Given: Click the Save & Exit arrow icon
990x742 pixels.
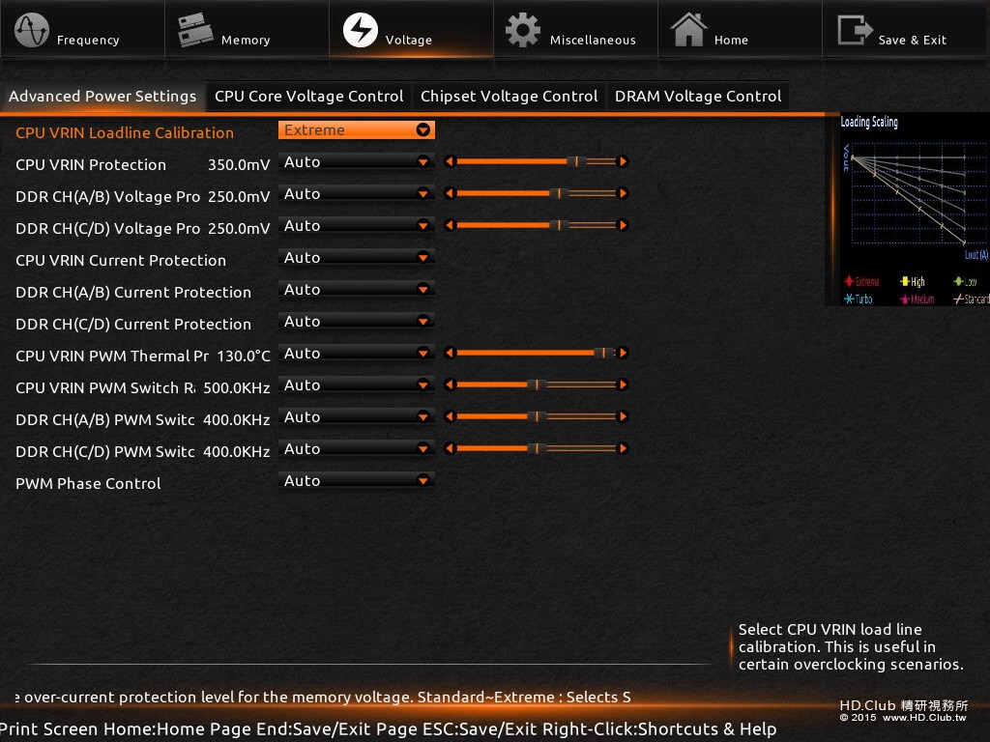Looking at the screenshot, I should coord(855,30).
